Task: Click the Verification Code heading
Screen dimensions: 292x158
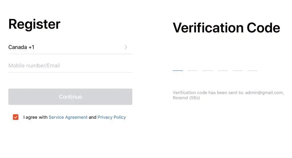Action: (x=226, y=27)
